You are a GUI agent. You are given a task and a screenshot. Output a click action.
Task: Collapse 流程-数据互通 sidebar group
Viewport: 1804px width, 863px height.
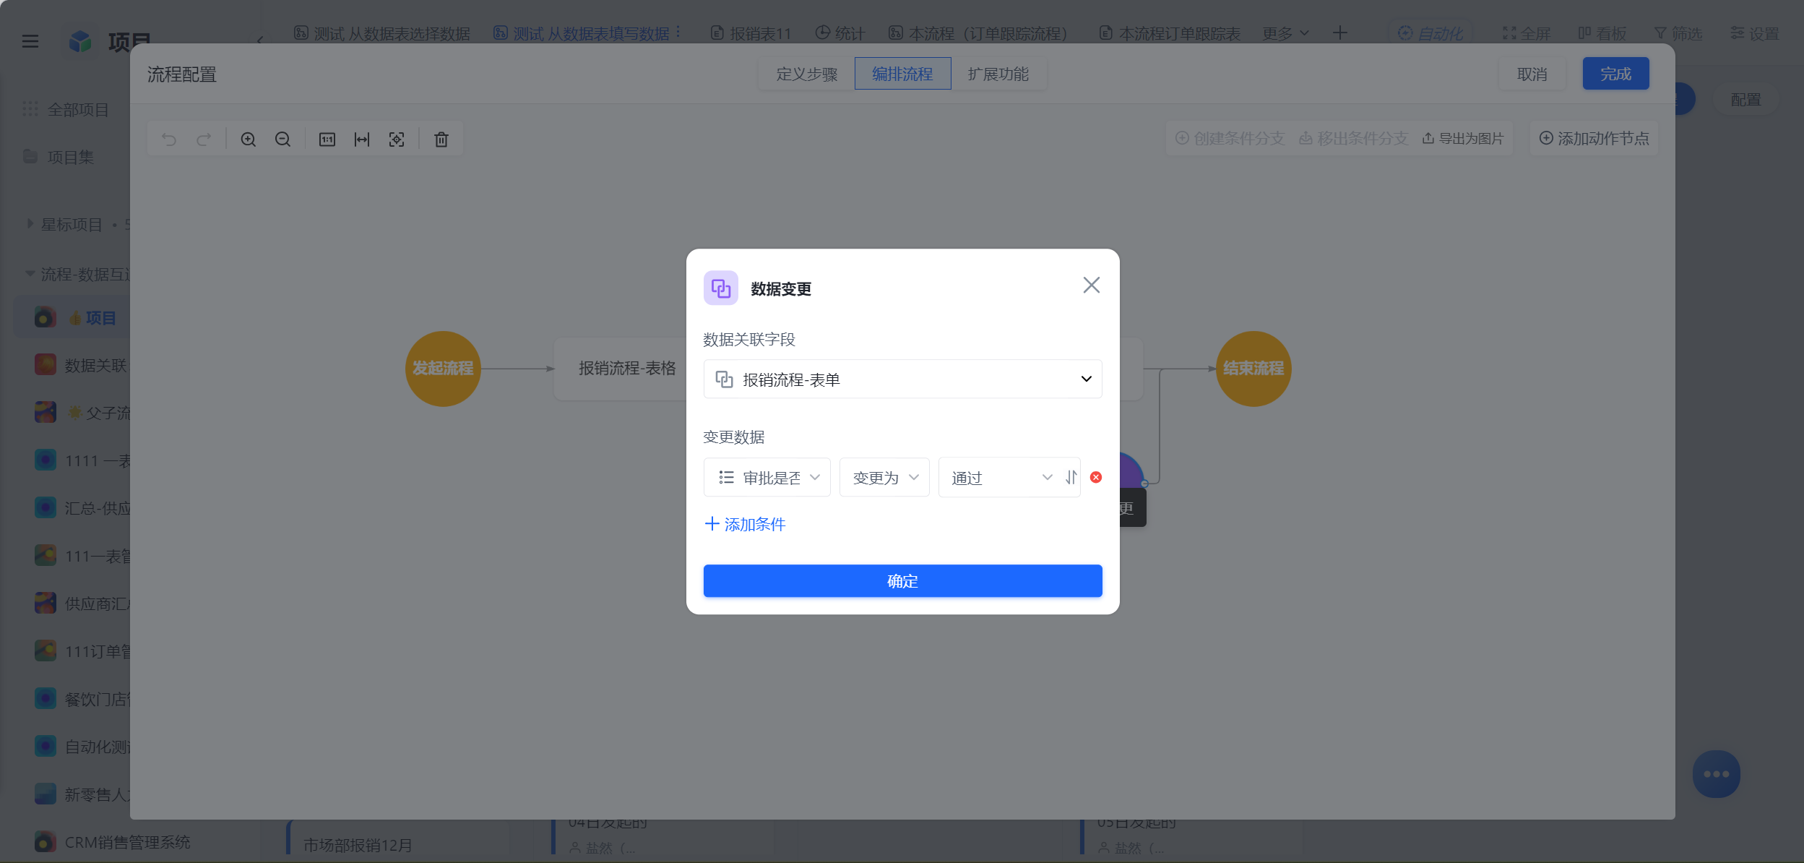pyautogui.click(x=30, y=274)
